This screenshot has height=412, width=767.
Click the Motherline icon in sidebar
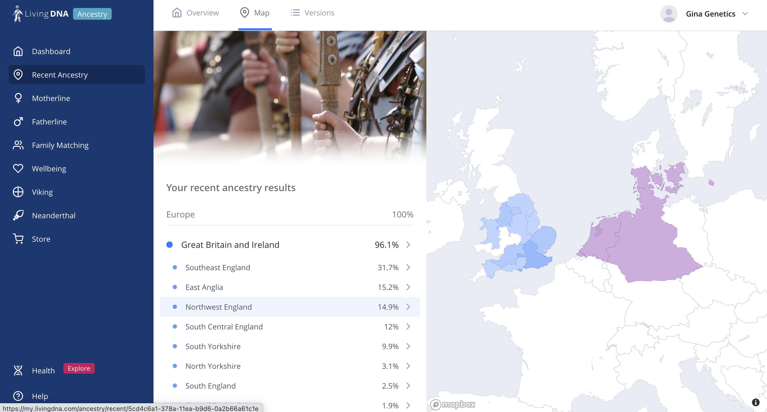[x=18, y=98]
